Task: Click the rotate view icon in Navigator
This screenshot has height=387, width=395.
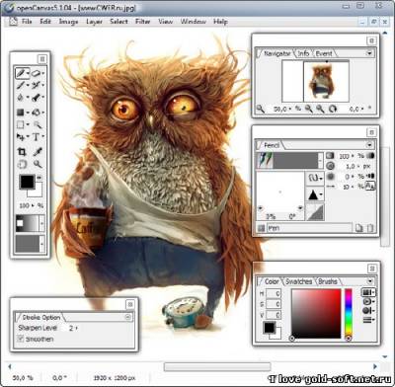Action: (333, 109)
